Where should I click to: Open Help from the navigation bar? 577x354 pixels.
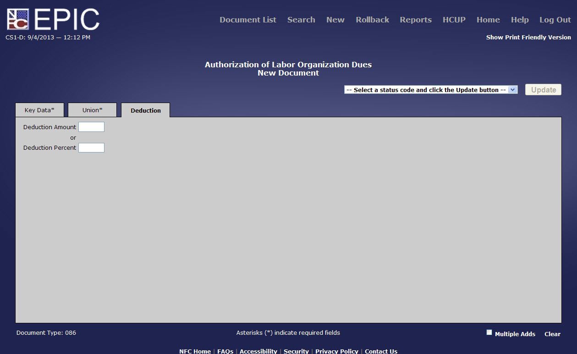[519, 20]
